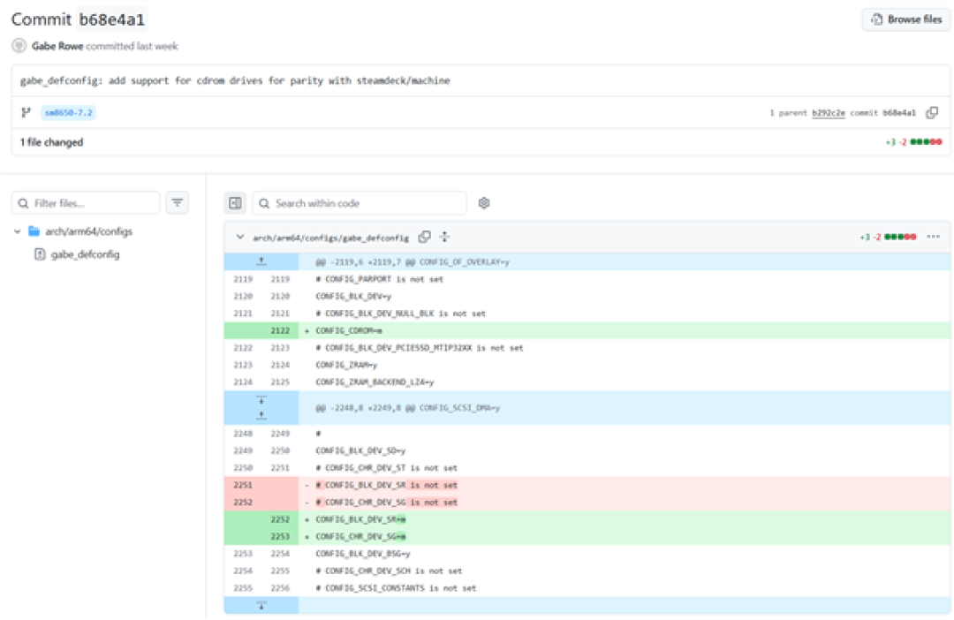Toggle the file tree side panel
The image size is (954, 620).
[236, 203]
